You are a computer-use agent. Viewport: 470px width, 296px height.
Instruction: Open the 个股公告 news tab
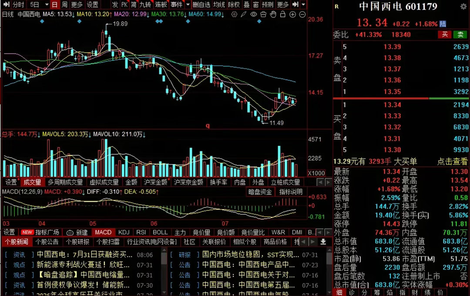point(47,242)
